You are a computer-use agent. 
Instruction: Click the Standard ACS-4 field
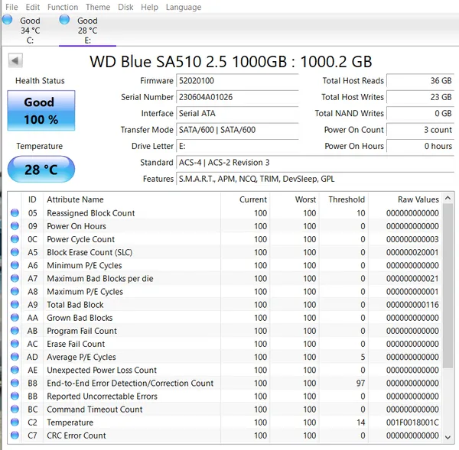pyautogui.click(x=315, y=163)
